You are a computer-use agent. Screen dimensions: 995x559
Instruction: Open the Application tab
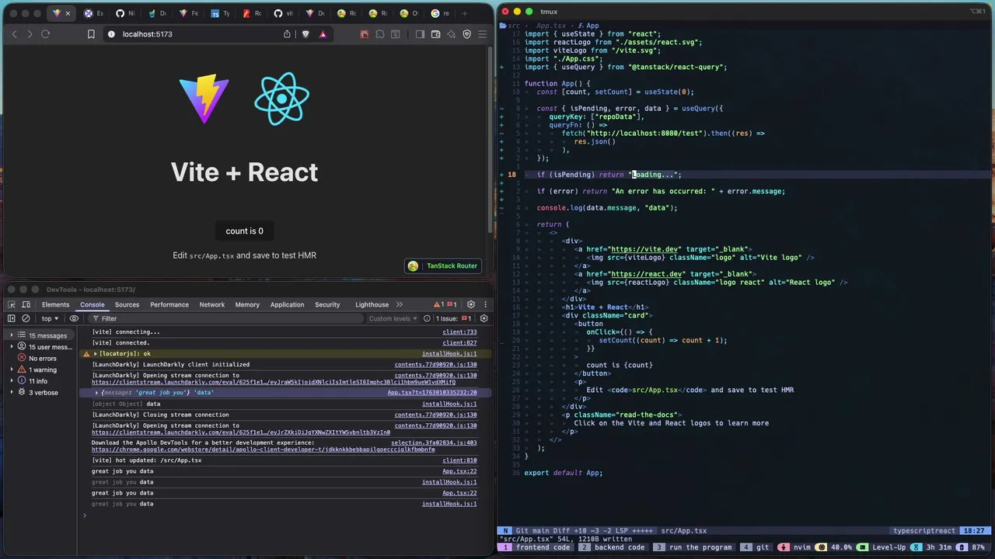287,304
